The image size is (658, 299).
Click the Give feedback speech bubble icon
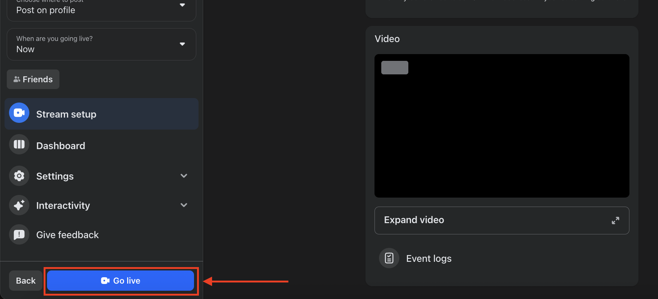pyautogui.click(x=19, y=234)
